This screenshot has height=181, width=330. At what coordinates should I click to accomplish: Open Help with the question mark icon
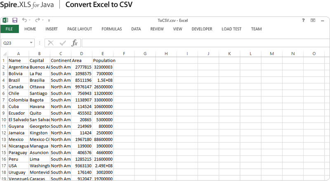tap(303, 20)
